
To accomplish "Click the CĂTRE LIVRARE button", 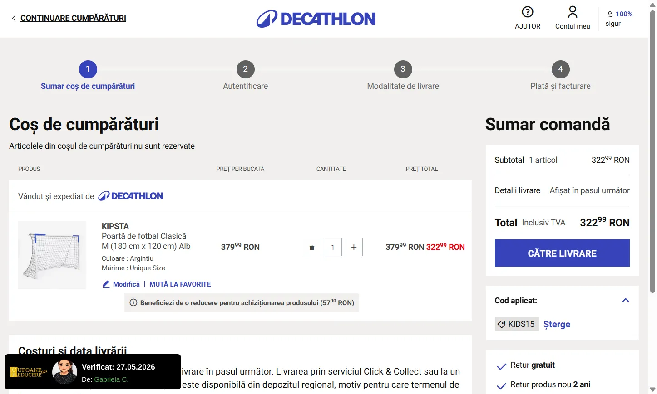I will 562,253.
